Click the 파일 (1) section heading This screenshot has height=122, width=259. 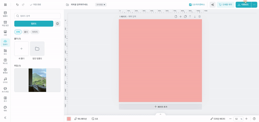coord(17,66)
